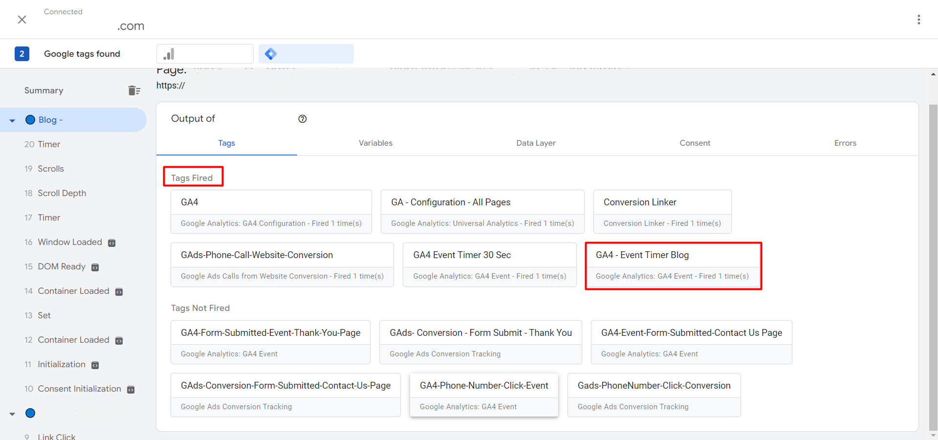This screenshot has width=938, height=440.
Task: Open the three-dot more options menu
Action: 919,20
